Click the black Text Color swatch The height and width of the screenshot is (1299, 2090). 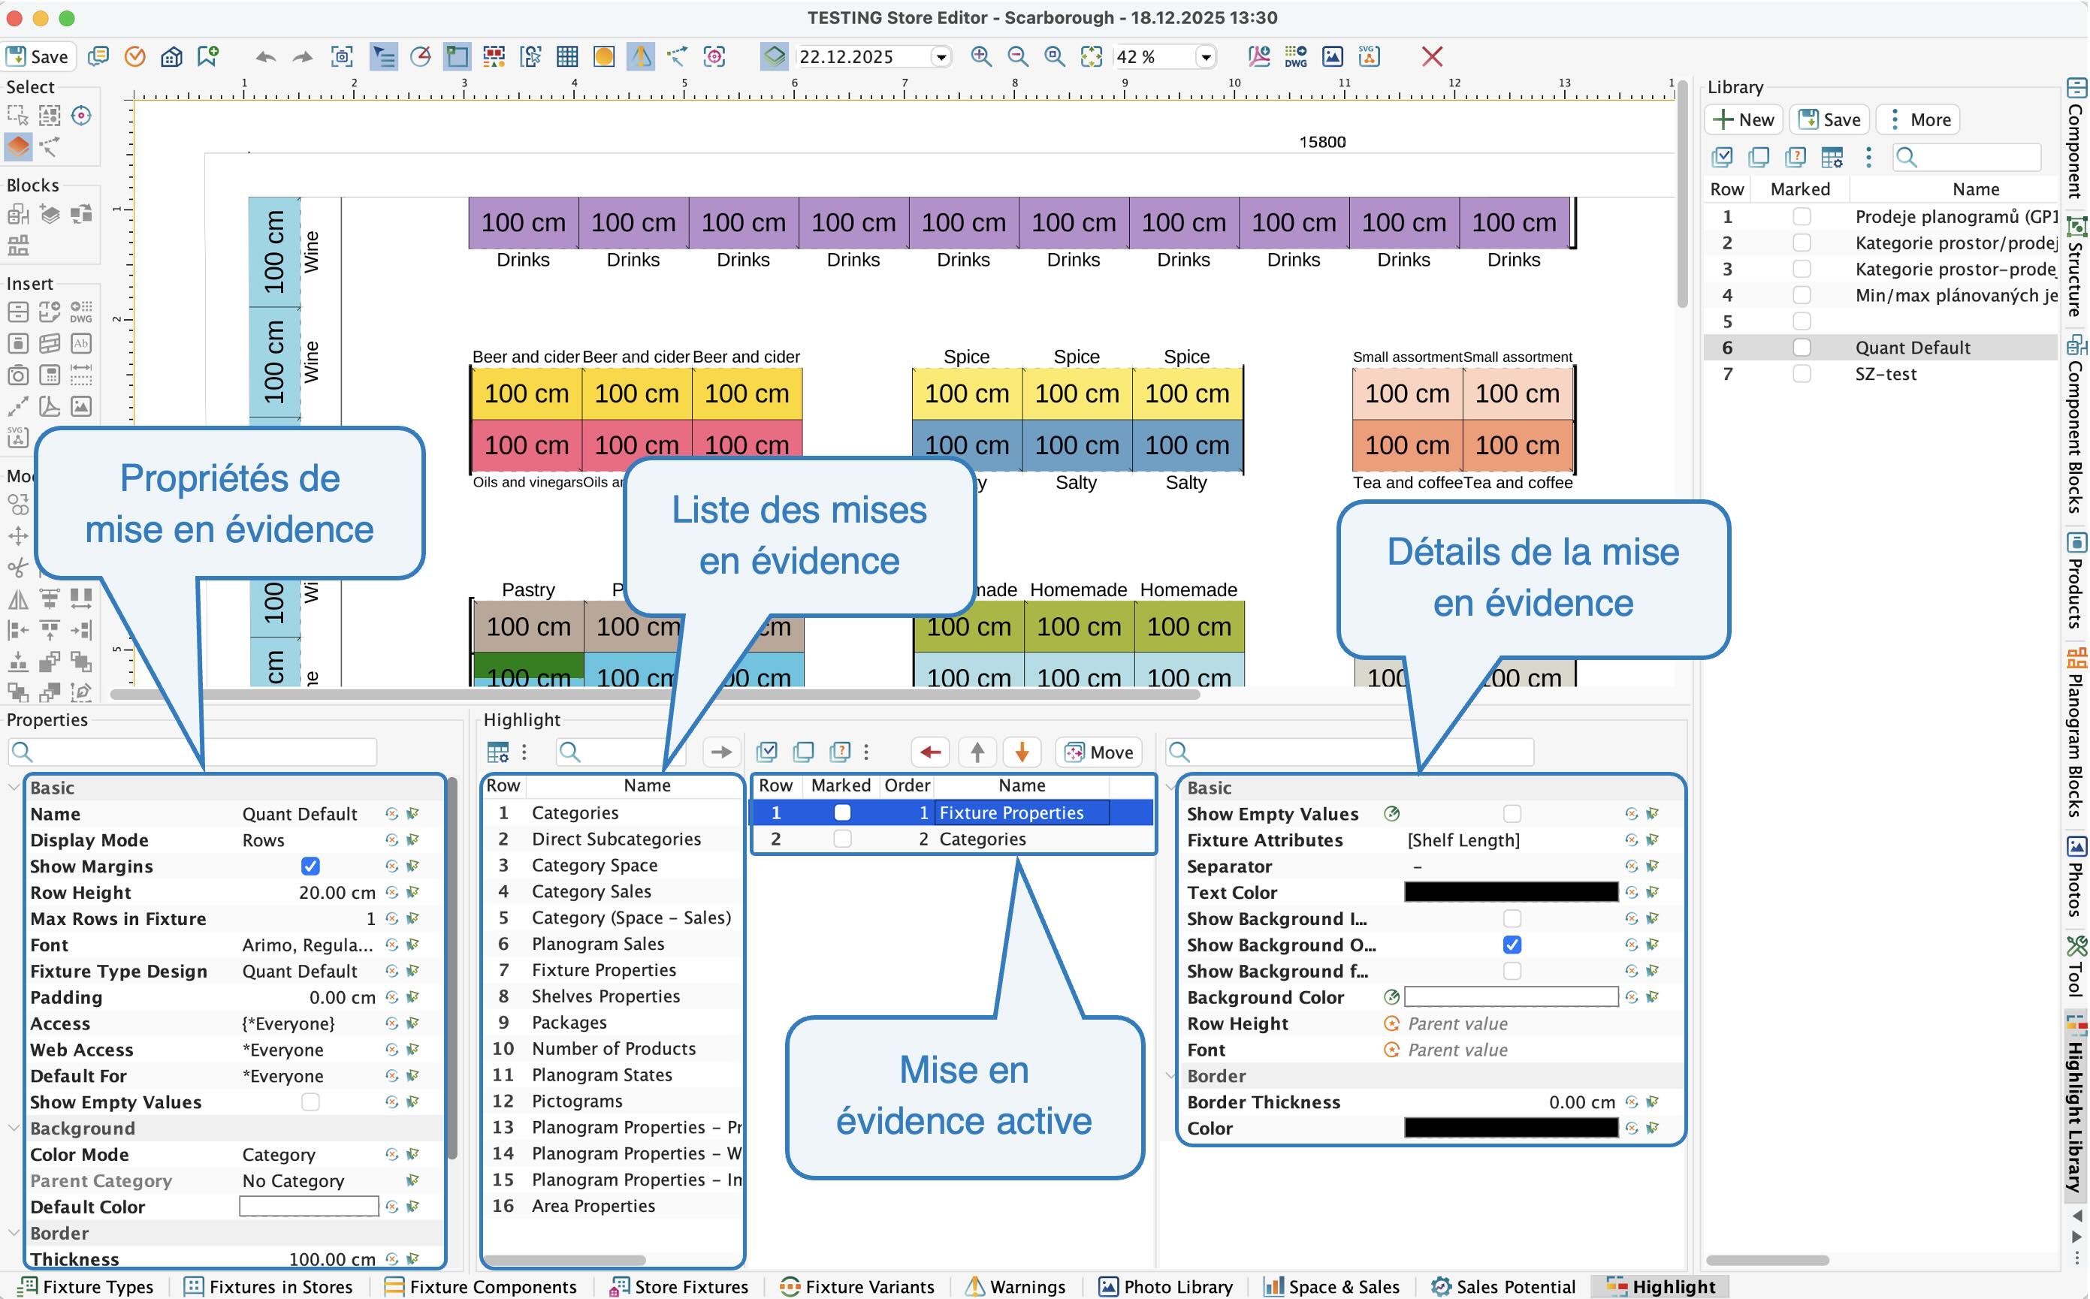1511,893
